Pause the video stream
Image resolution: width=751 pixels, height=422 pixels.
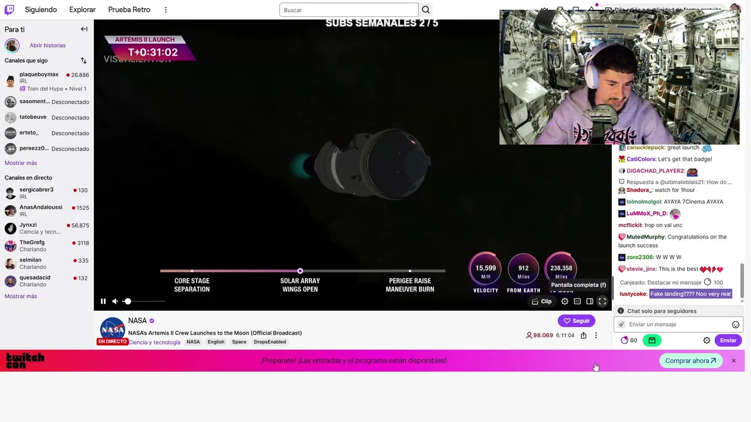click(103, 301)
